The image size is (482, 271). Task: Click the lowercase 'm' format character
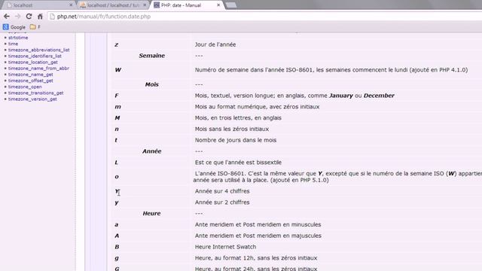pyautogui.click(x=117, y=107)
